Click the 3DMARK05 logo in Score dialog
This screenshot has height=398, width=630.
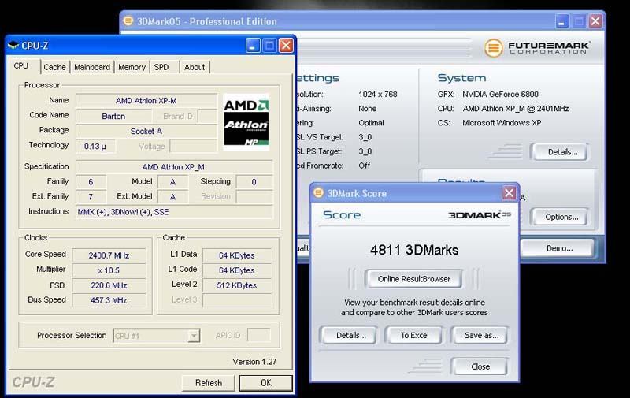480,215
